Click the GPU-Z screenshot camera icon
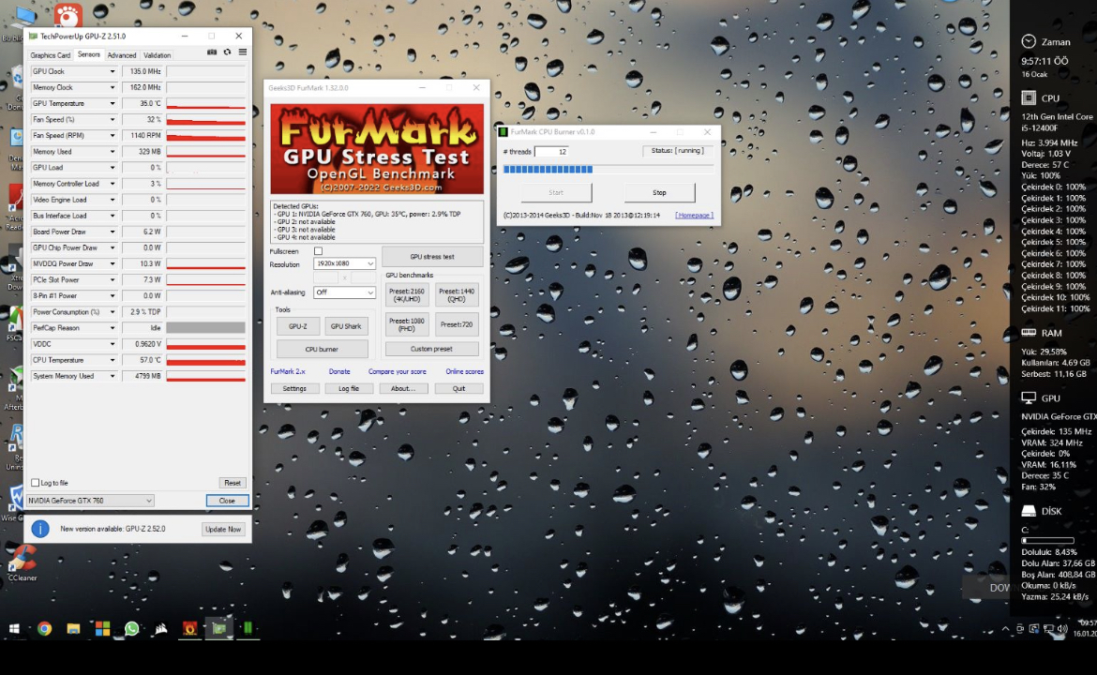This screenshot has height=675, width=1097. pos(211,52)
